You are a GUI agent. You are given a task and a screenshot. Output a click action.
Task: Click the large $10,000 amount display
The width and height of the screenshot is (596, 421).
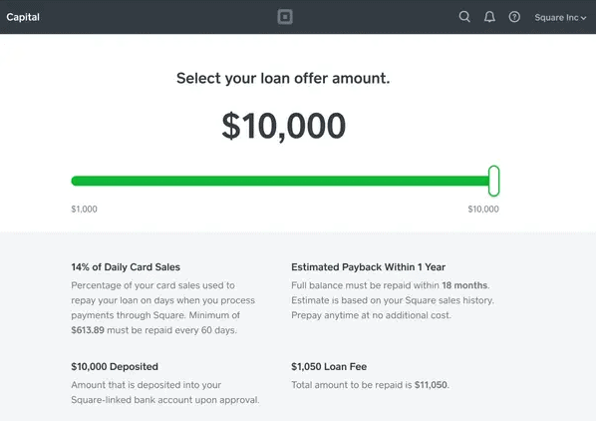tap(284, 126)
